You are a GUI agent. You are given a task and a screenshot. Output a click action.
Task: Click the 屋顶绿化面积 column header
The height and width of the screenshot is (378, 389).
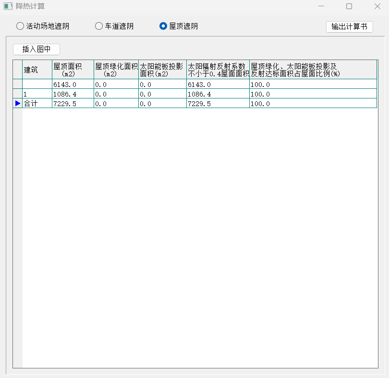[x=116, y=70]
